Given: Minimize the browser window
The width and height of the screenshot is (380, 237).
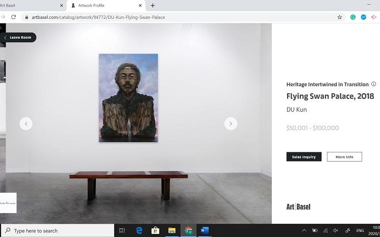Looking at the screenshot, I should click(369, 5).
